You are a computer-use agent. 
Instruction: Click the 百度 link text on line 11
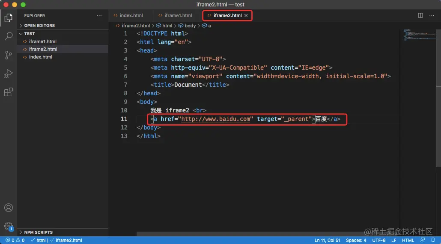point(321,119)
